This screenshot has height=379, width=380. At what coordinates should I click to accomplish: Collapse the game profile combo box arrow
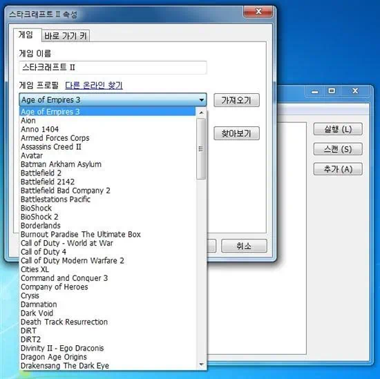click(x=201, y=100)
